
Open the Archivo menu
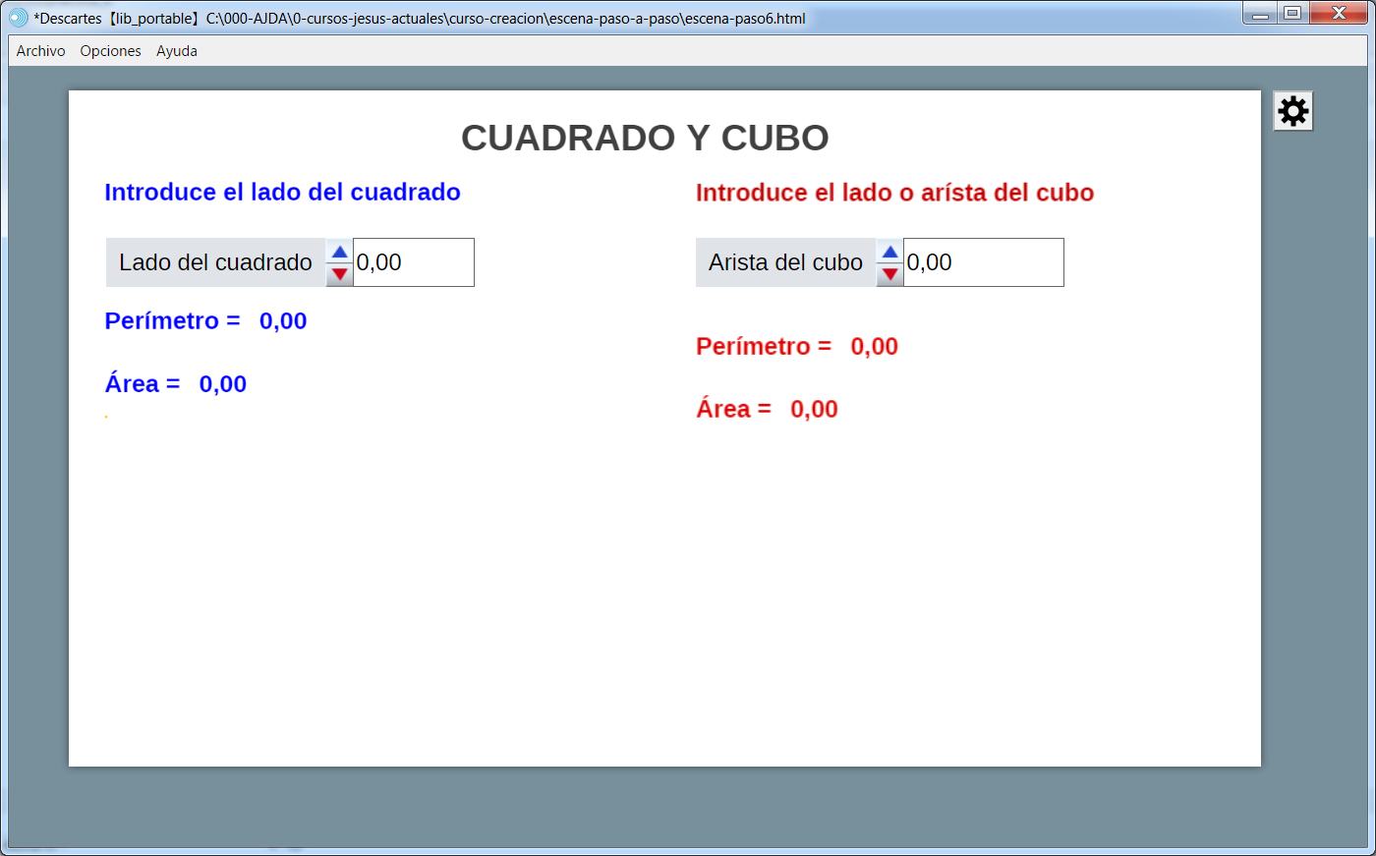coord(40,51)
